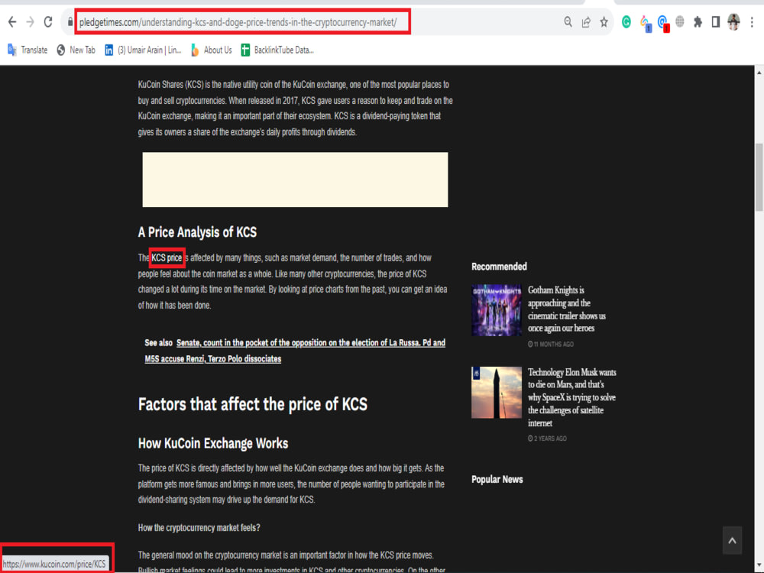Image resolution: width=764 pixels, height=573 pixels.
Task: Open the Translate bookmark
Action: [28, 50]
